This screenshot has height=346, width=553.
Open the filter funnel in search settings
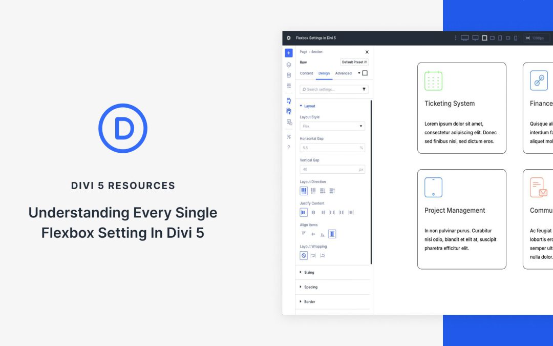(x=364, y=89)
